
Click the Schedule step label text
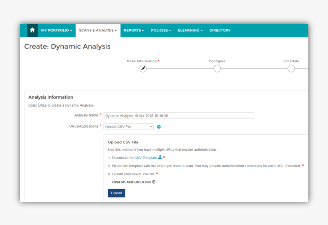coord(291,61)
